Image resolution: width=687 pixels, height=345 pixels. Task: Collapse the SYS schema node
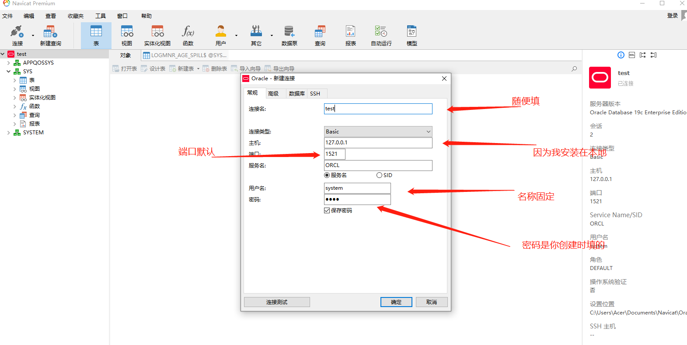[8, 72]
